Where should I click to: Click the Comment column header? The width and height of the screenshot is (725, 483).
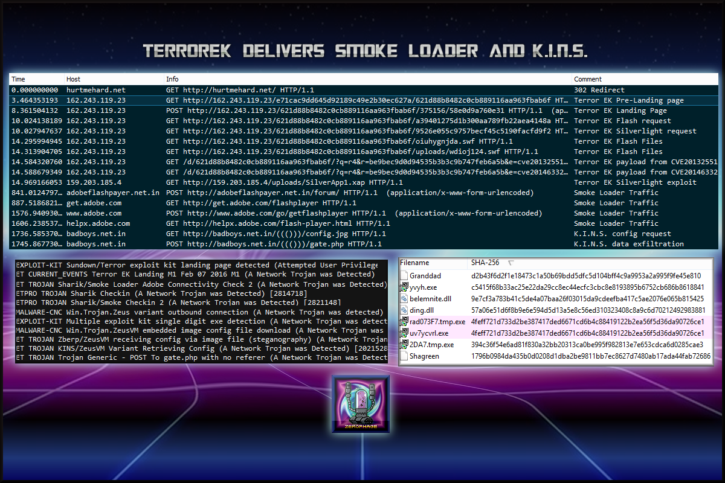(588, 79)
